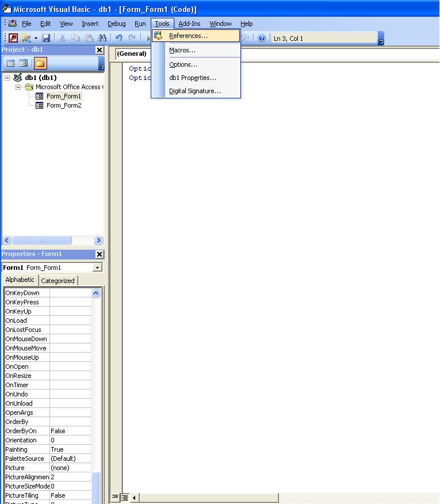Open the Form1 object selector dropdown
Viewport: 440px width, 504px height.
click(x=97, y=268)
